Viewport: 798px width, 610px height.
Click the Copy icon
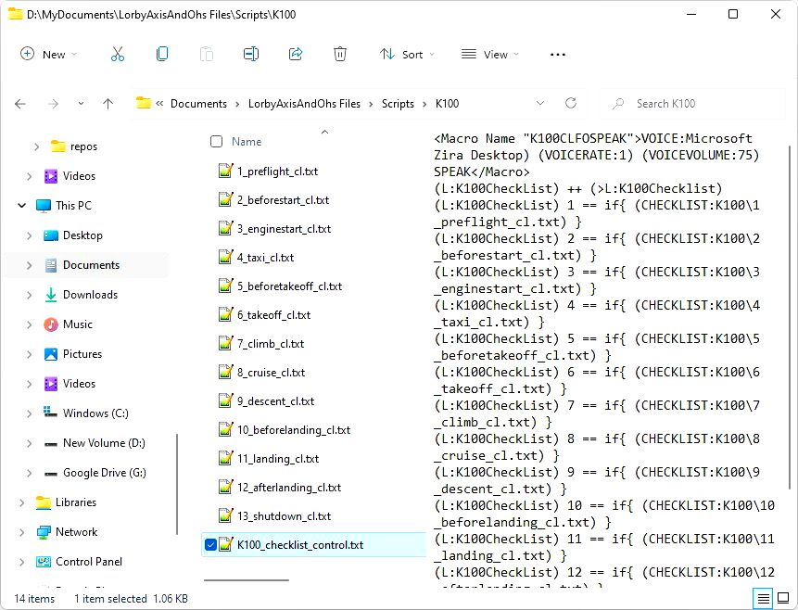pyautogui.click(x=161, y=54)
